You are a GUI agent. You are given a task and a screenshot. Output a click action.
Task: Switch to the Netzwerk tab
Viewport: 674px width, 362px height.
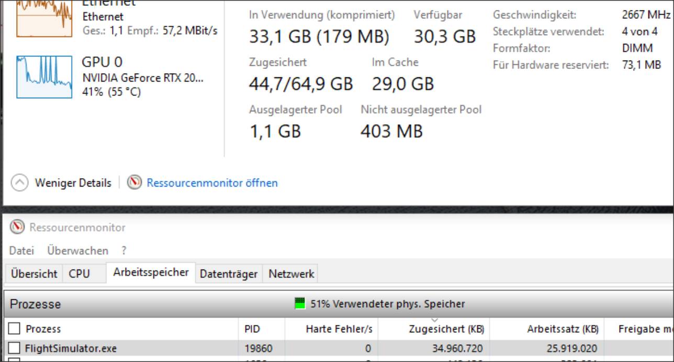click(x=291, y=274)
